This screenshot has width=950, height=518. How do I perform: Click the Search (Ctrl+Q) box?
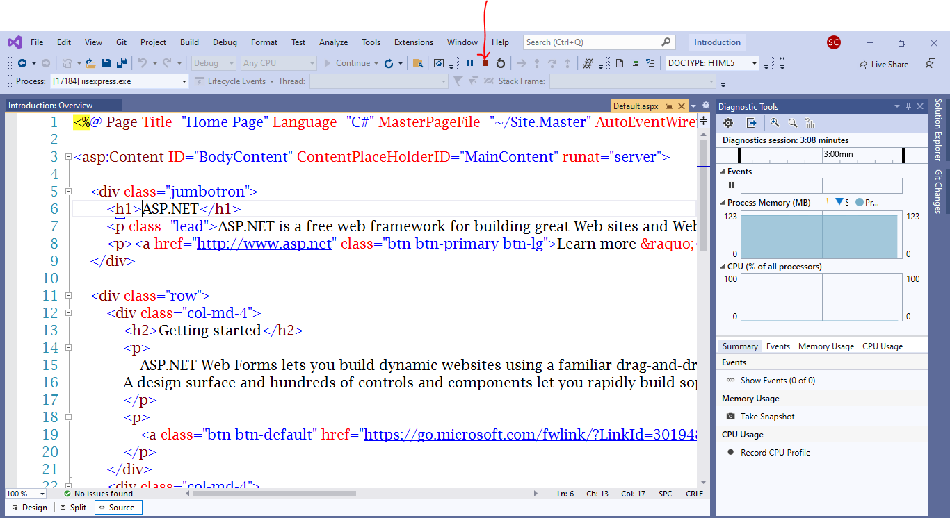pyautogui.click(x=599, y=42)
